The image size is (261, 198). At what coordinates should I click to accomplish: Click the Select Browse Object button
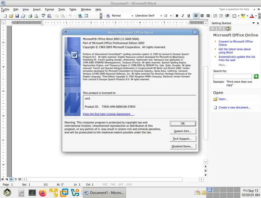(206, 171)
